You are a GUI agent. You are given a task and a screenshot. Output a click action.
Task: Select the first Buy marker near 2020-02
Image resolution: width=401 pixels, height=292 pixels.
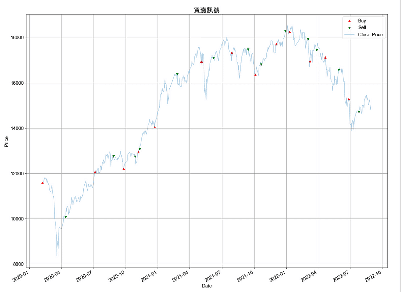(x=42, y=183)
